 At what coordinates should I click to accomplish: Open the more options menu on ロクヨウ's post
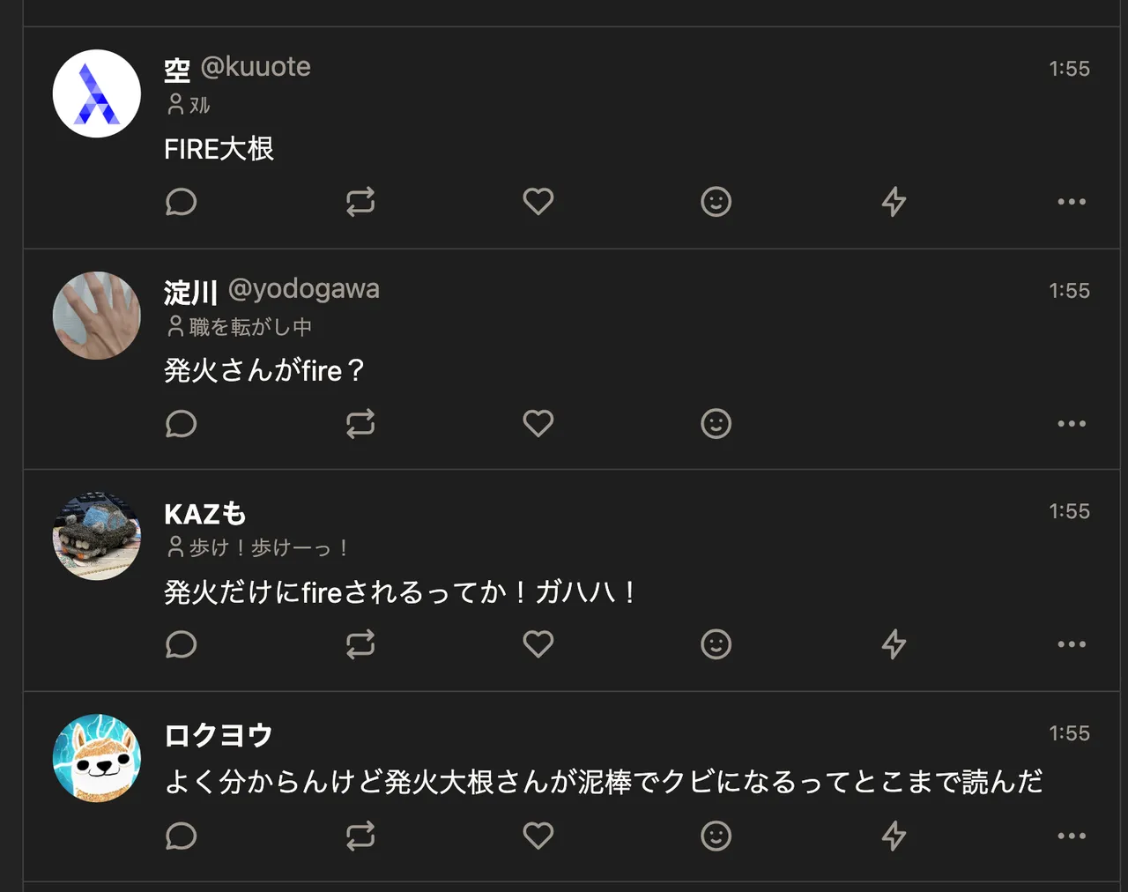[1070, 836]
